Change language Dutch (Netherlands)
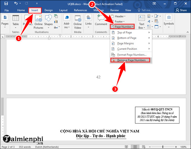The image size is (191, 149). (x=47, y=147)
